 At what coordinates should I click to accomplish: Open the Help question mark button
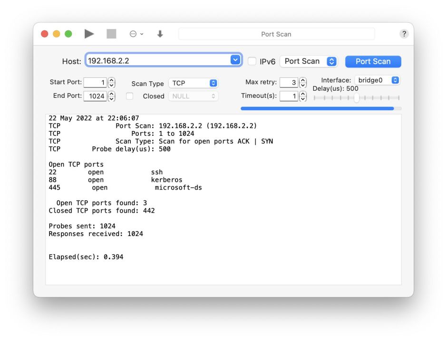click(404, 34)
